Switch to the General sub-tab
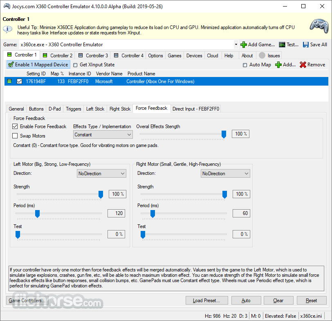Screen dimensions: 332x321 click(x=16, y=109)
